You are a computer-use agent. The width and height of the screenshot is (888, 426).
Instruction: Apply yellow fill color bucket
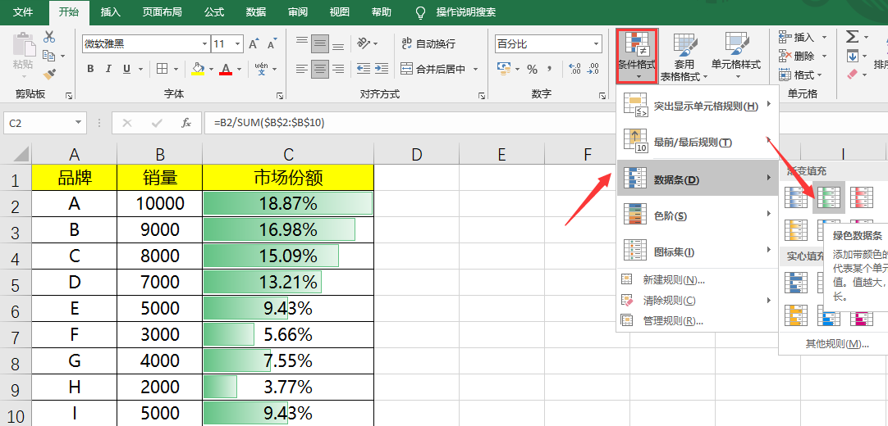(x=199, y=69)
